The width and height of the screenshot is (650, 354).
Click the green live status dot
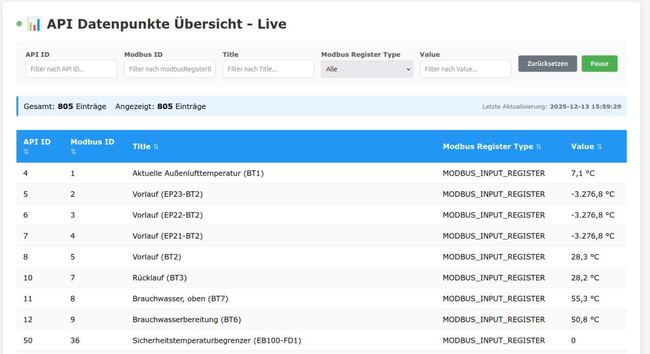19,24
